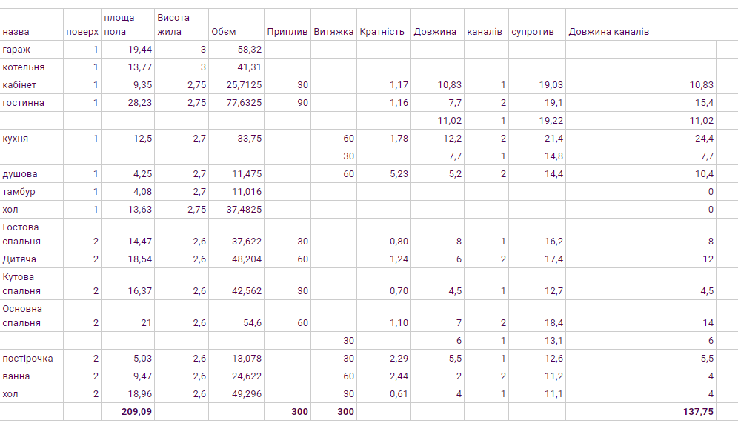Select the 'площа пола' header cell

tap(127, 24)
